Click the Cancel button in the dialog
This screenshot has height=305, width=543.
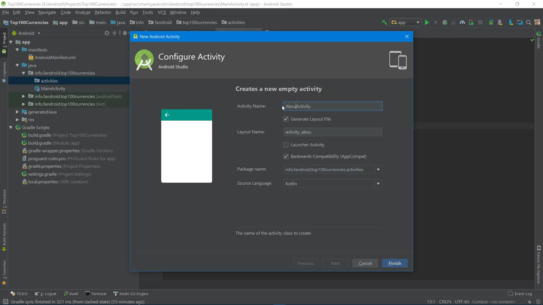(x=365, y=263)
